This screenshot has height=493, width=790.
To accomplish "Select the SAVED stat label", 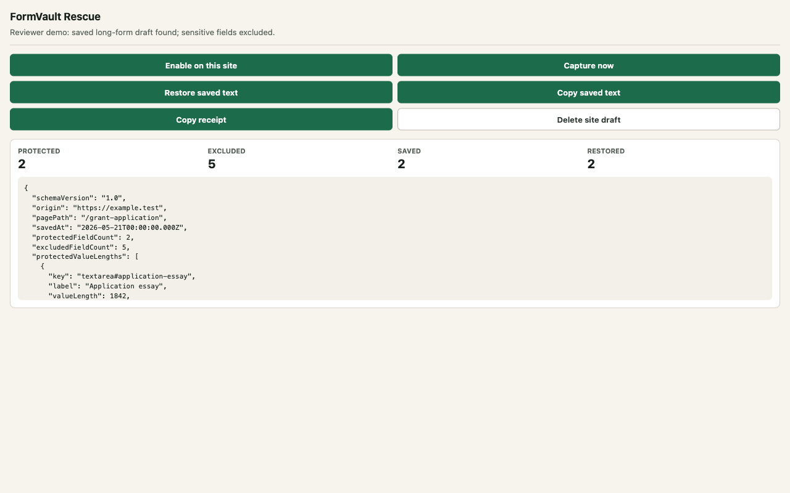I will tap(409, 151).
